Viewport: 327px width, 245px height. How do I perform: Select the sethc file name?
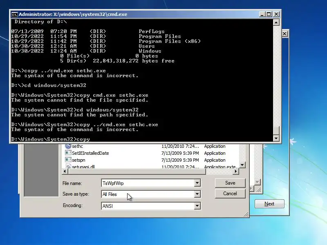[x=77, y=146]
